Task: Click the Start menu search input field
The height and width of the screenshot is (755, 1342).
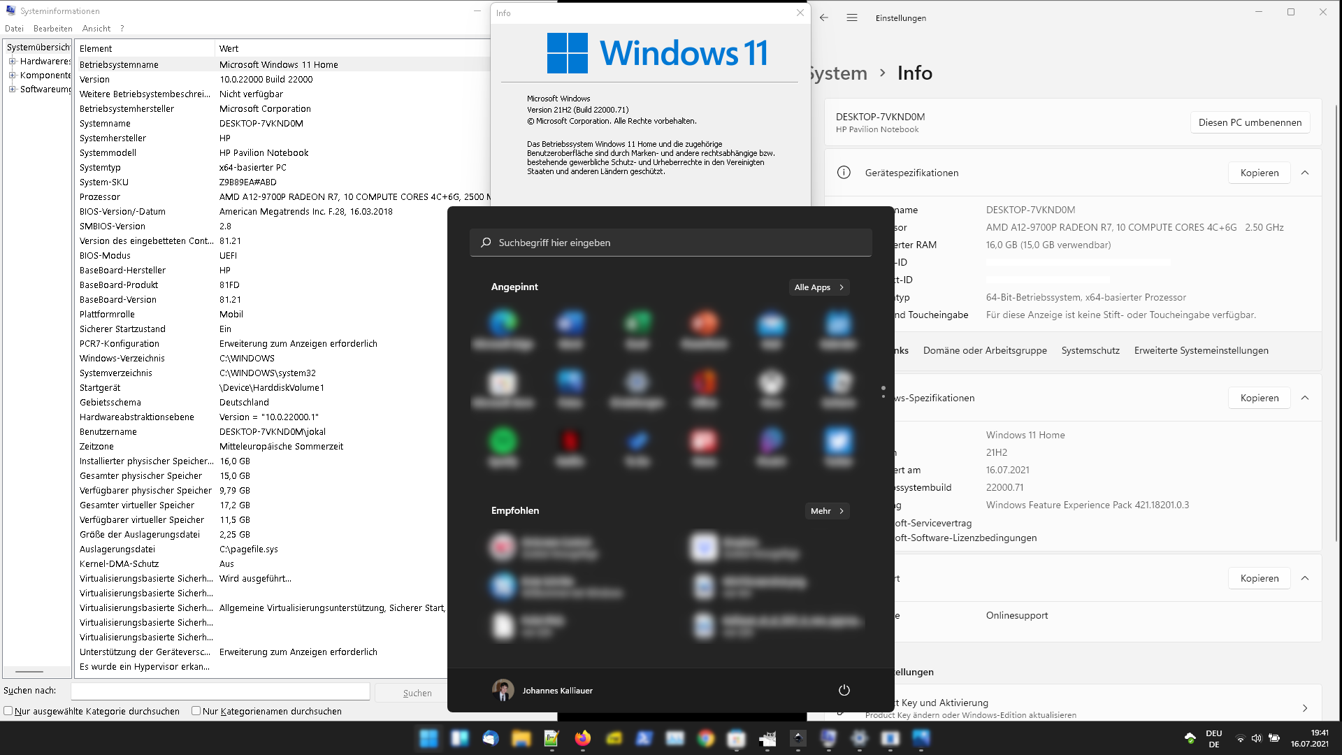Action: [x=670, y=243]
